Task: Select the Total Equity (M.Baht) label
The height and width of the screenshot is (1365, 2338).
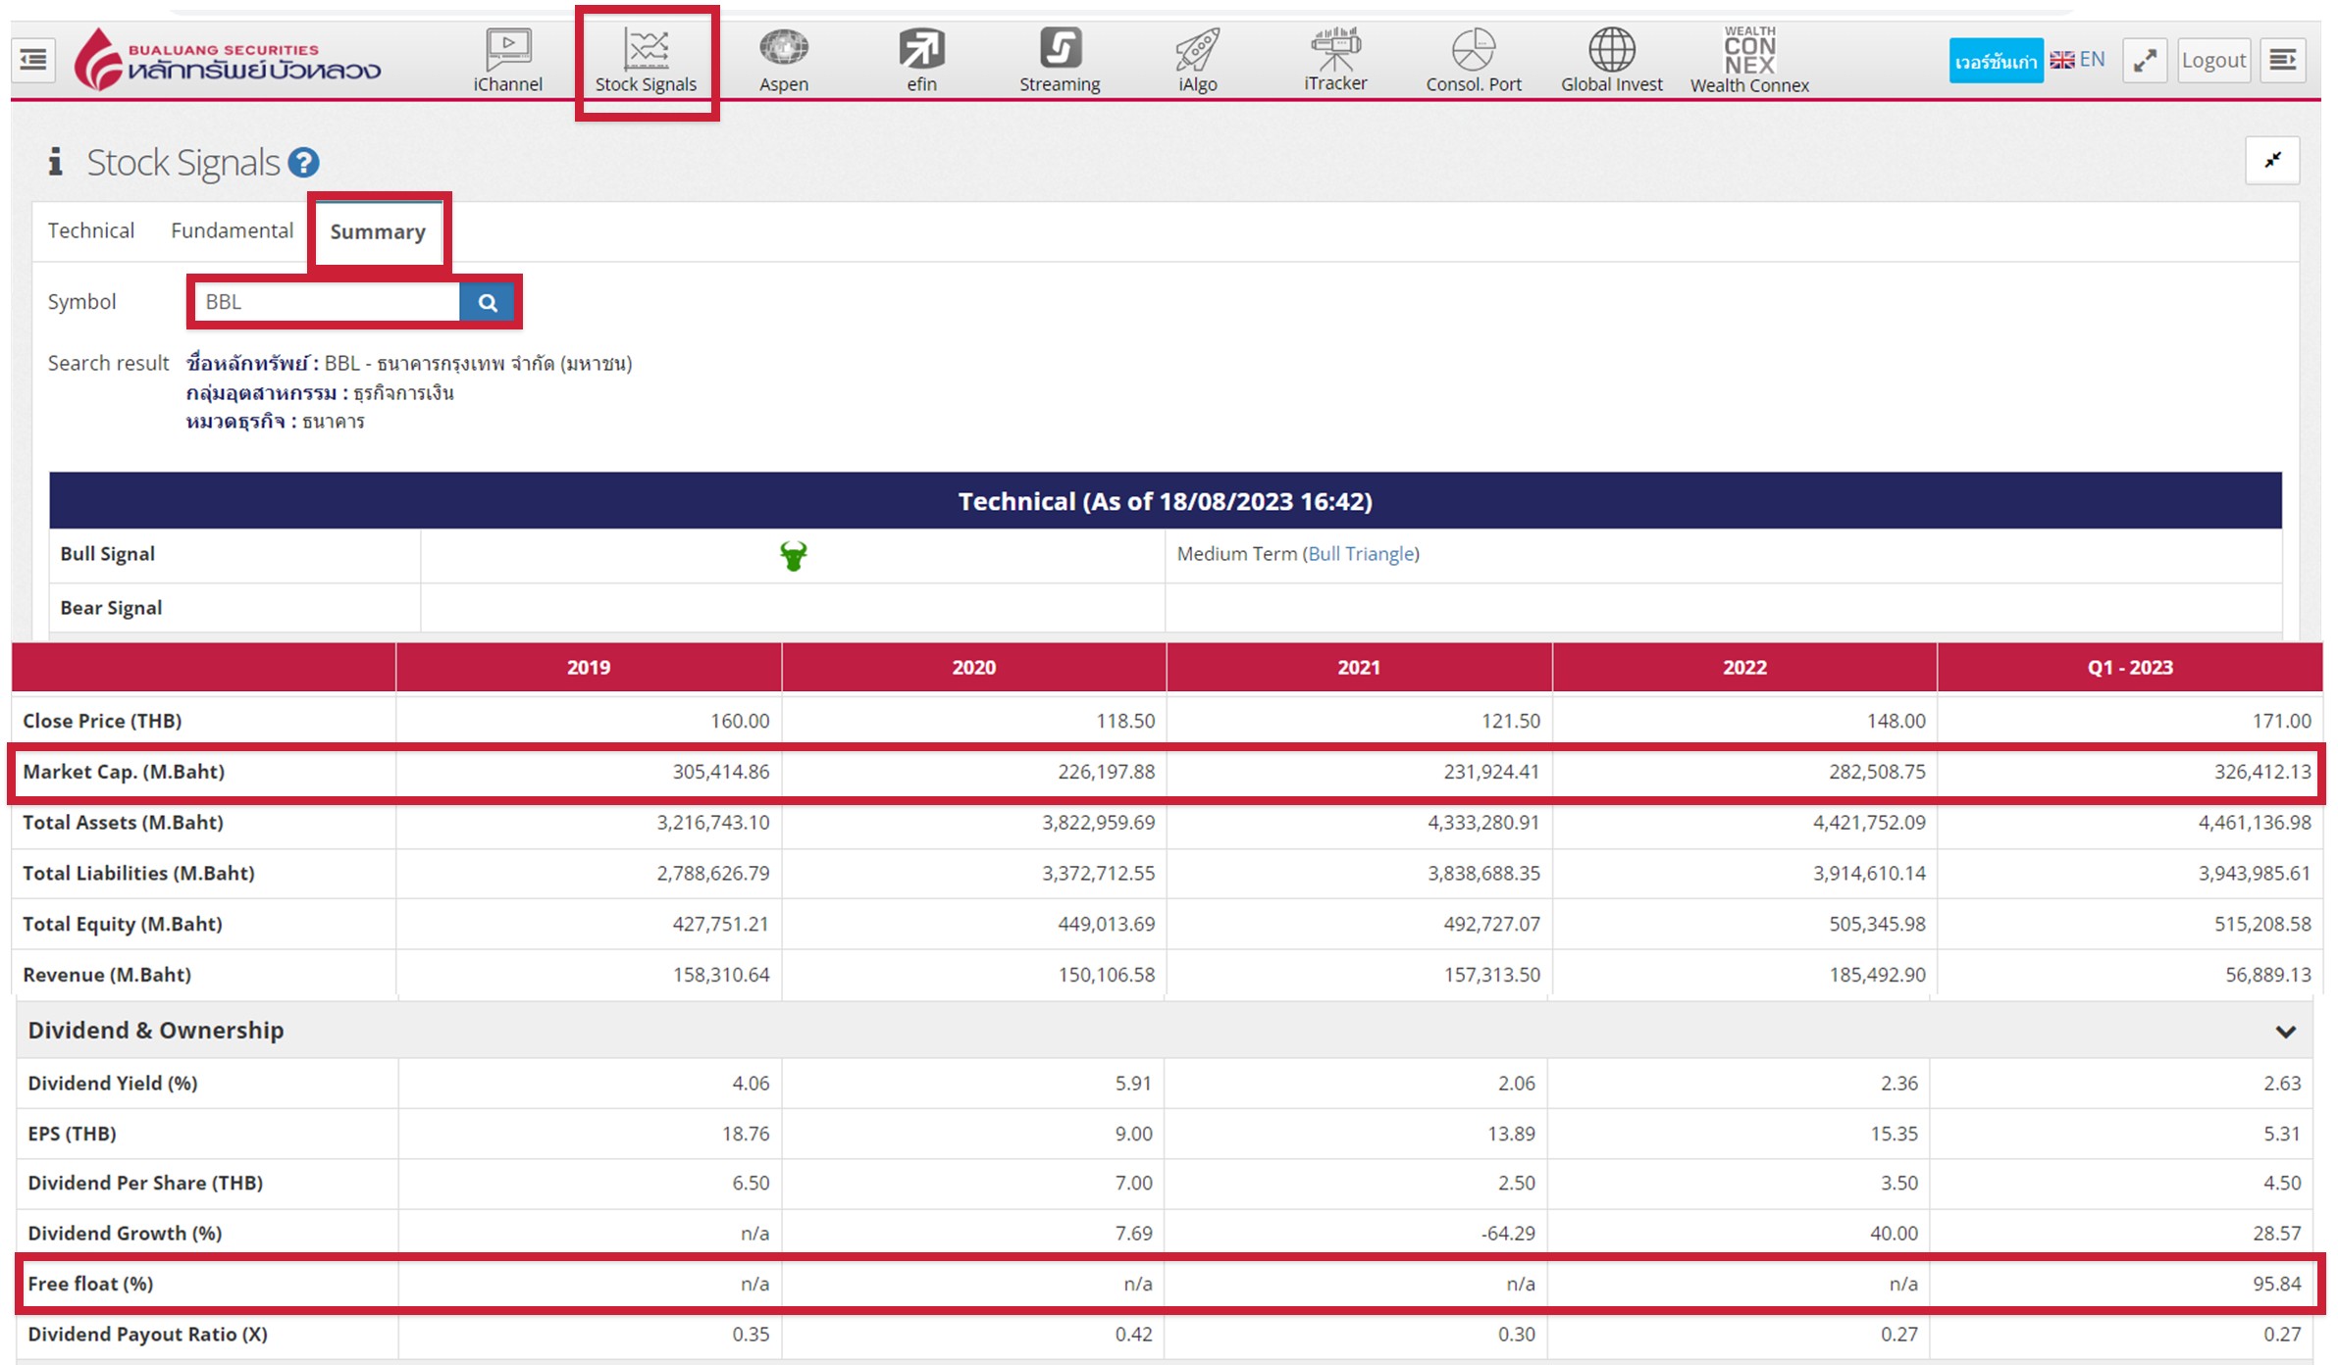Action: point(123,925)
